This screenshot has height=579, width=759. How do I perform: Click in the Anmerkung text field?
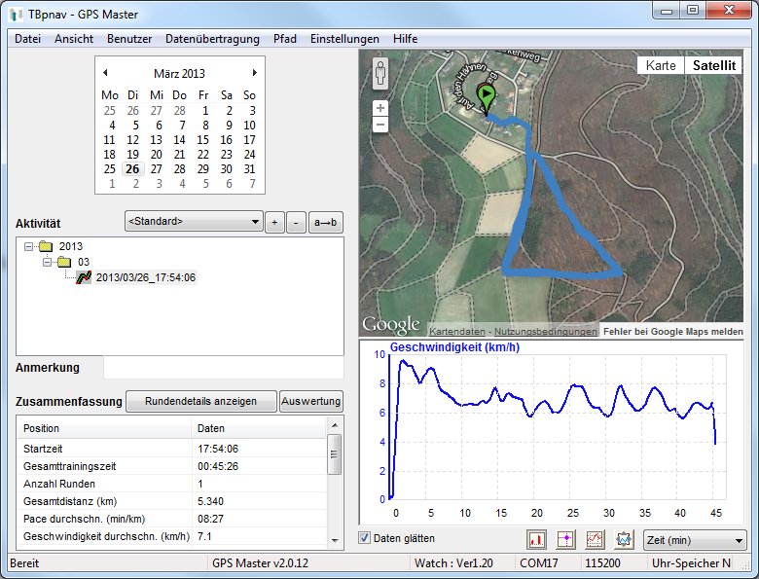point(223,368)
